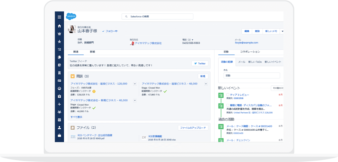The width and height of the screenshot is (338, 162).
Task: Open dropdown next to 新しいメモ button
Action: [282, 31]
